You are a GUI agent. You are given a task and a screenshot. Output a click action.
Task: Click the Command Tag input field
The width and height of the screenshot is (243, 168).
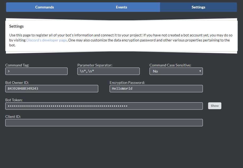click(36, 71)
